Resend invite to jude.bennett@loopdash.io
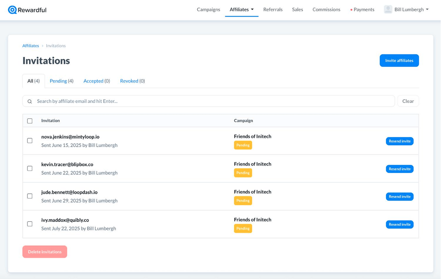 click(x=400, y=197)
